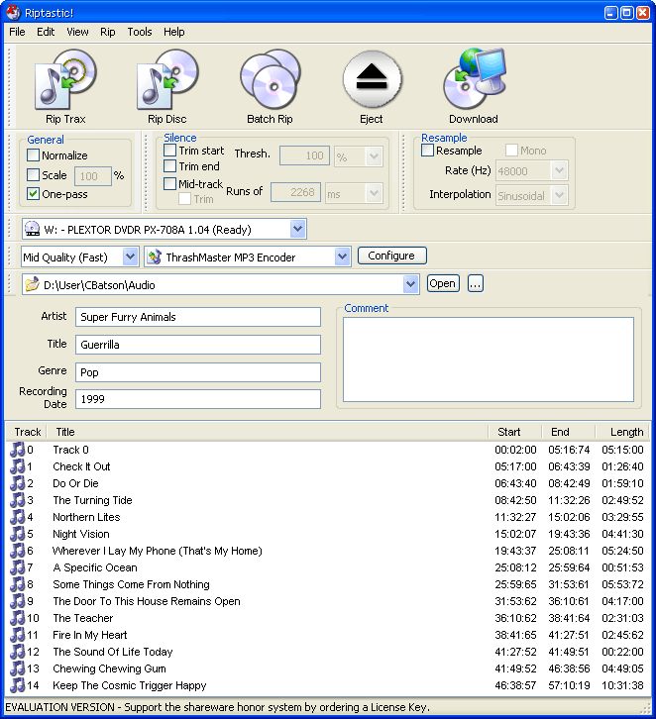Click the music note icon for Check It Out
This screenshot has height=719, width=656.
(x=18, y=466)
